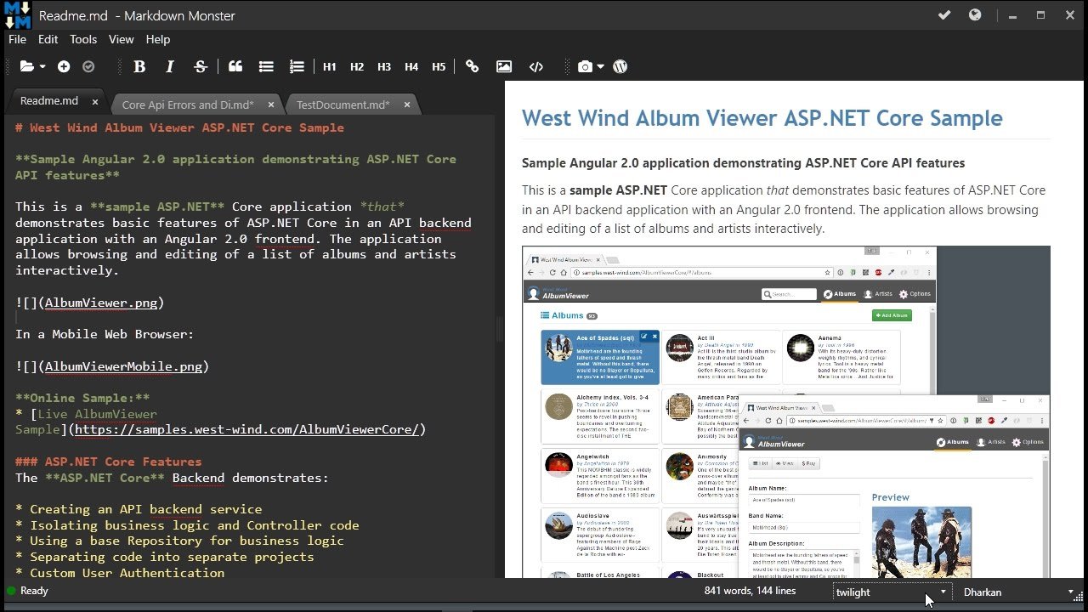This screenshot has height=612, width=1088.
Task: Apply H4 heading
Action: (x=411, y=66)
